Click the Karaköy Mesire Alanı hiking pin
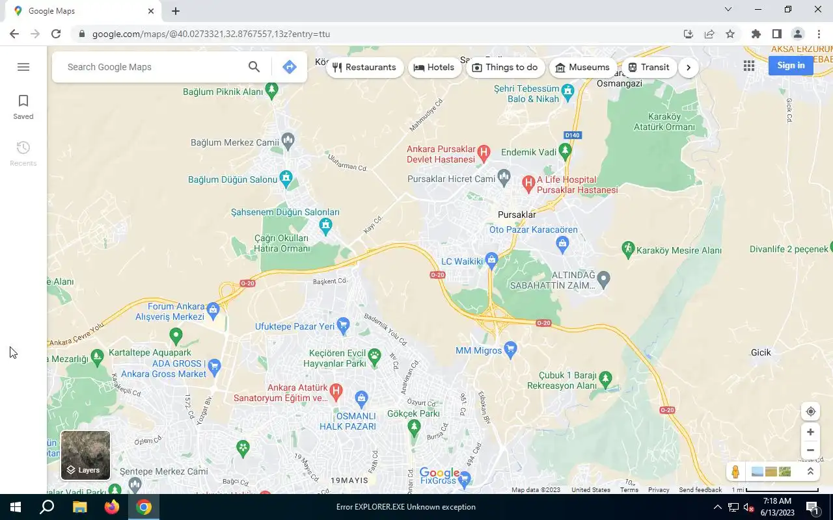Image resolution: width=833 pixels, height=520 pixels. 628,248
